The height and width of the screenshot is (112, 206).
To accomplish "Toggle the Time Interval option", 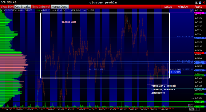I will 41,7.
